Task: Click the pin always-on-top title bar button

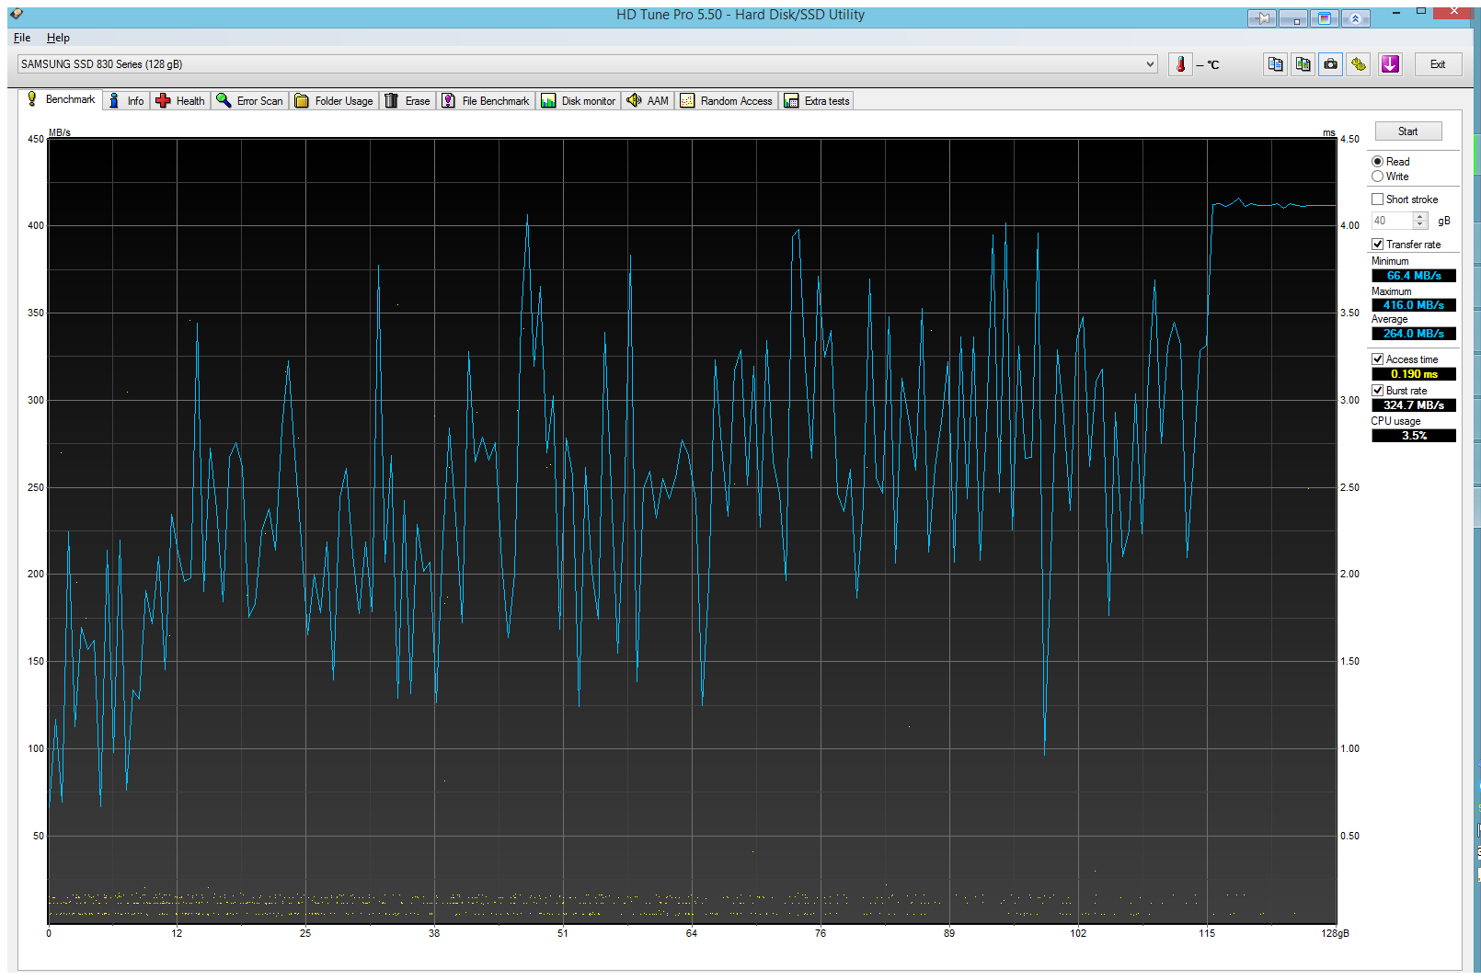Action: click(1262, 17)
